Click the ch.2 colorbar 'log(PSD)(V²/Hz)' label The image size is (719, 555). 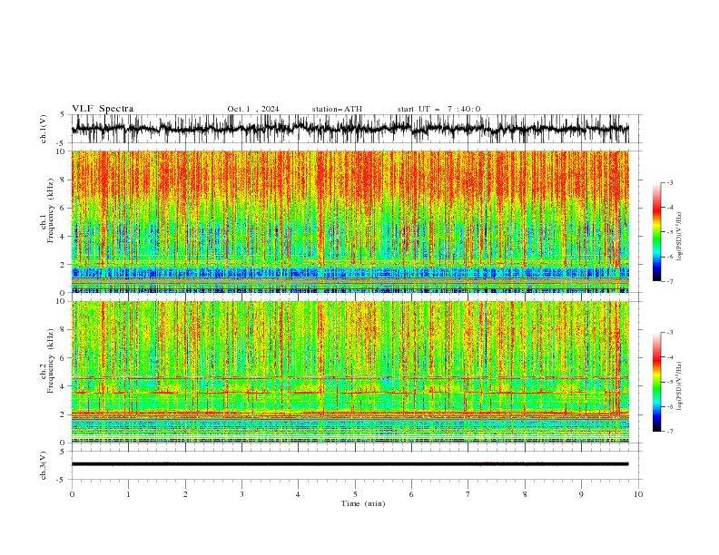[x=680, y=386]
